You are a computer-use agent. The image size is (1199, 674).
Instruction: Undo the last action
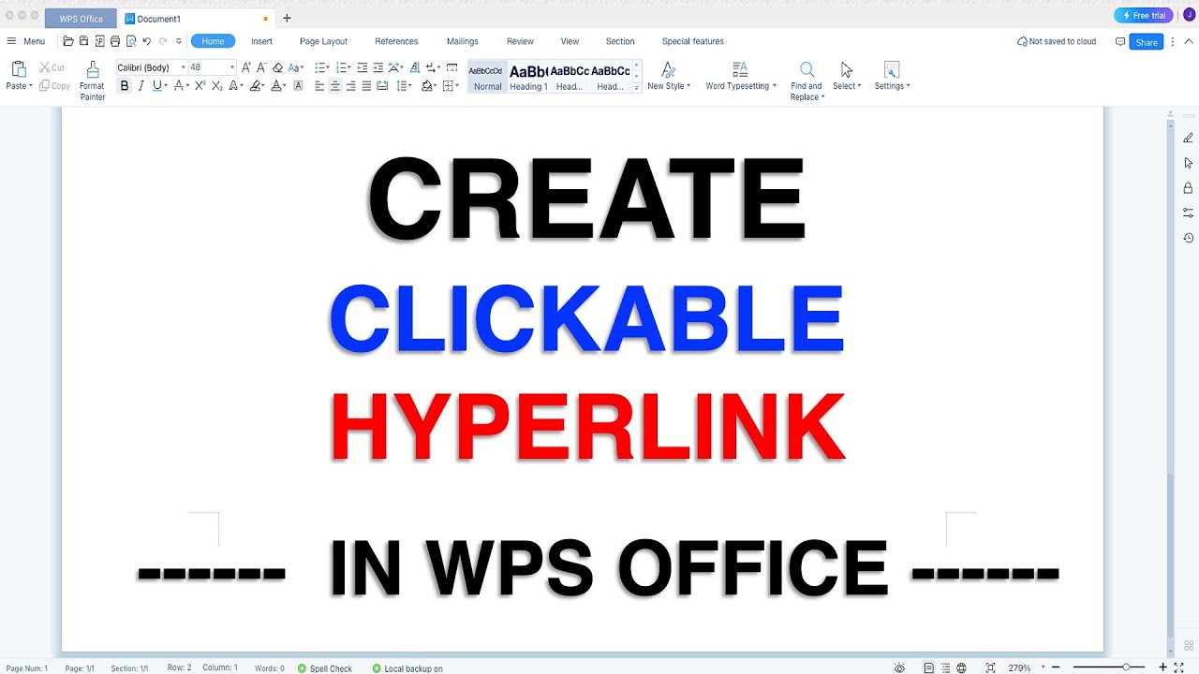click(x=147, y=41)
